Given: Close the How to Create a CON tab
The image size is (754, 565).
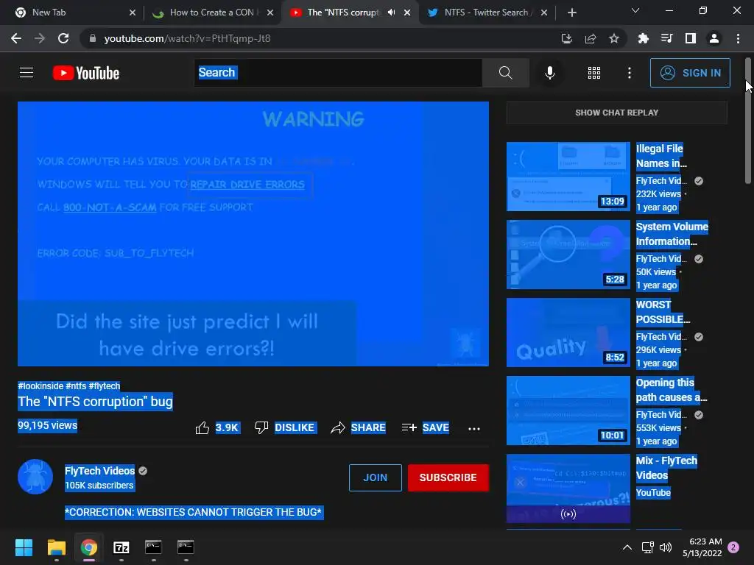Looking at the screenshot, I should point(270,13).
